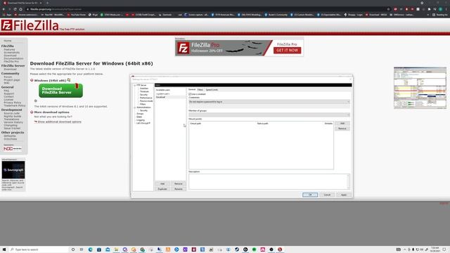
Task: Click the green Download FileZilla Server button
Action: point(61,91)
